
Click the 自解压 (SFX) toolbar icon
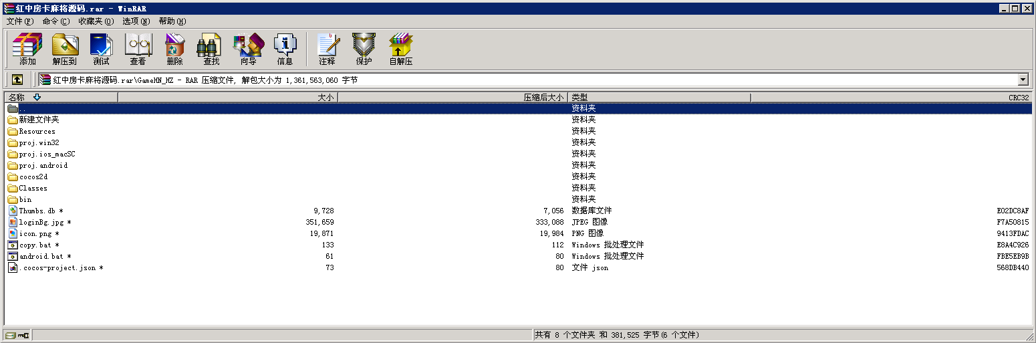coord(400,49)
